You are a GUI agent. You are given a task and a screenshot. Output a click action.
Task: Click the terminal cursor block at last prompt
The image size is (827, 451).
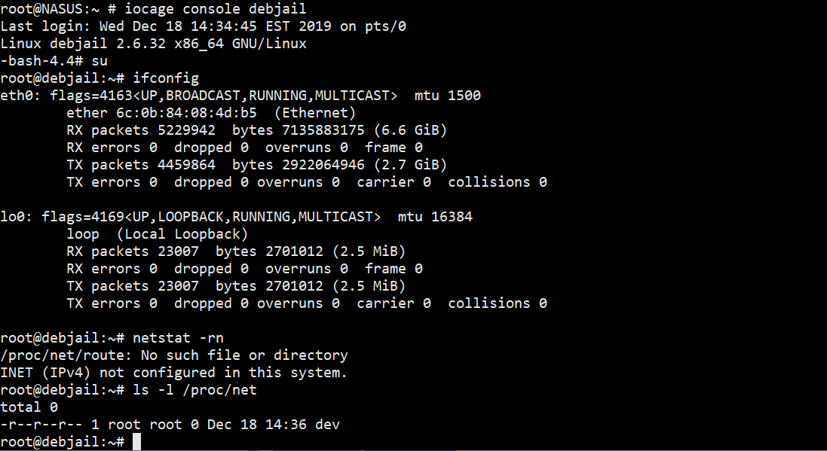point(136,442)
